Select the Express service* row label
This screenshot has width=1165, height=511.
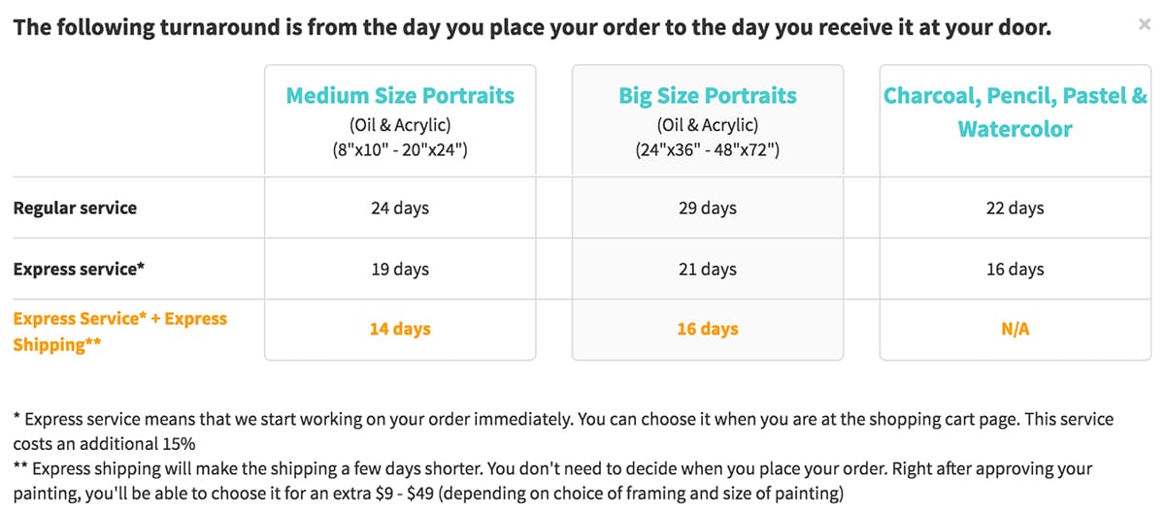point(79,269)
